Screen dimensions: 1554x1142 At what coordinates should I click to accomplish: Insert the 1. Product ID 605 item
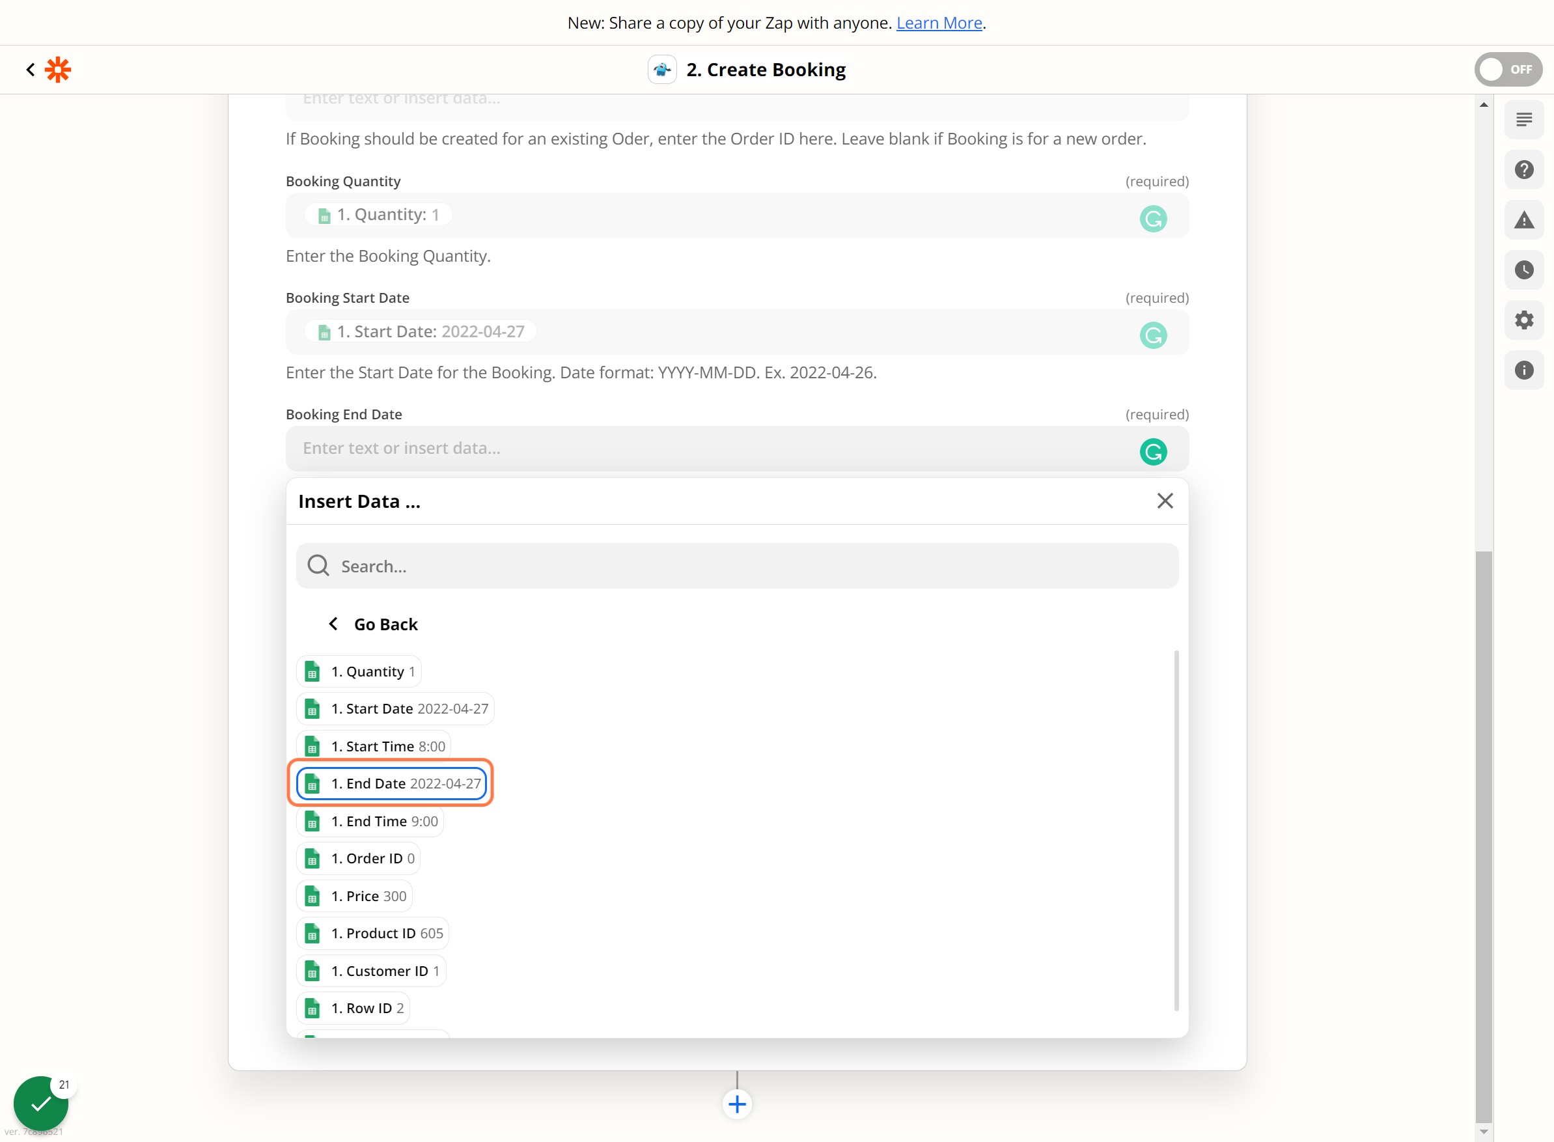372,933
